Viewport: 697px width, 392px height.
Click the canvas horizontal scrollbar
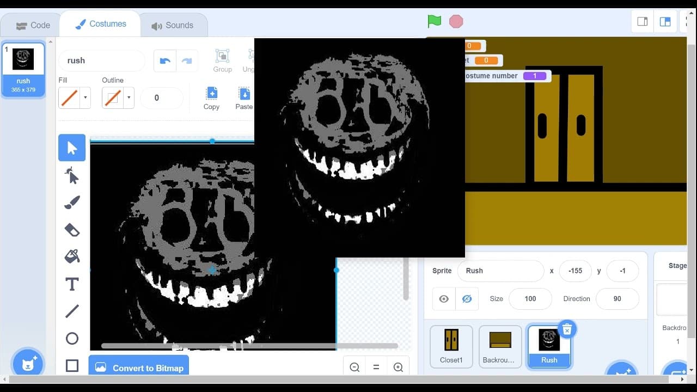pos(249,346)
